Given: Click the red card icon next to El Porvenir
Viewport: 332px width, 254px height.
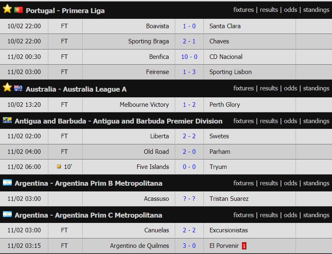Looking at the screenshot, I should pos(244,246).
